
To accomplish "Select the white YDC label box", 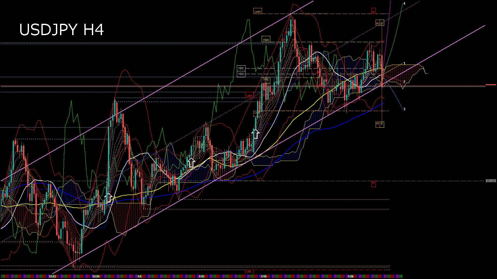I will tap(241, 68).
